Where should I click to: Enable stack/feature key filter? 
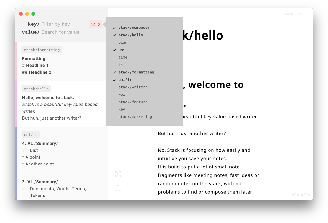click(133, 102)
